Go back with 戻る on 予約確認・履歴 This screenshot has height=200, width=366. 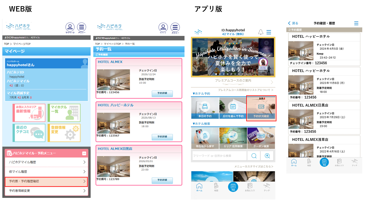[x=293, y=23]
